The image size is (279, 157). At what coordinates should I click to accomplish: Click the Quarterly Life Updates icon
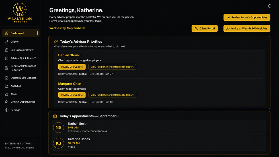(7, 78)
